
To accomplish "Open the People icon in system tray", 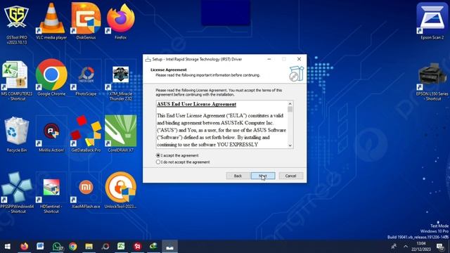I will pyautogui.click(x=394, y=247).
